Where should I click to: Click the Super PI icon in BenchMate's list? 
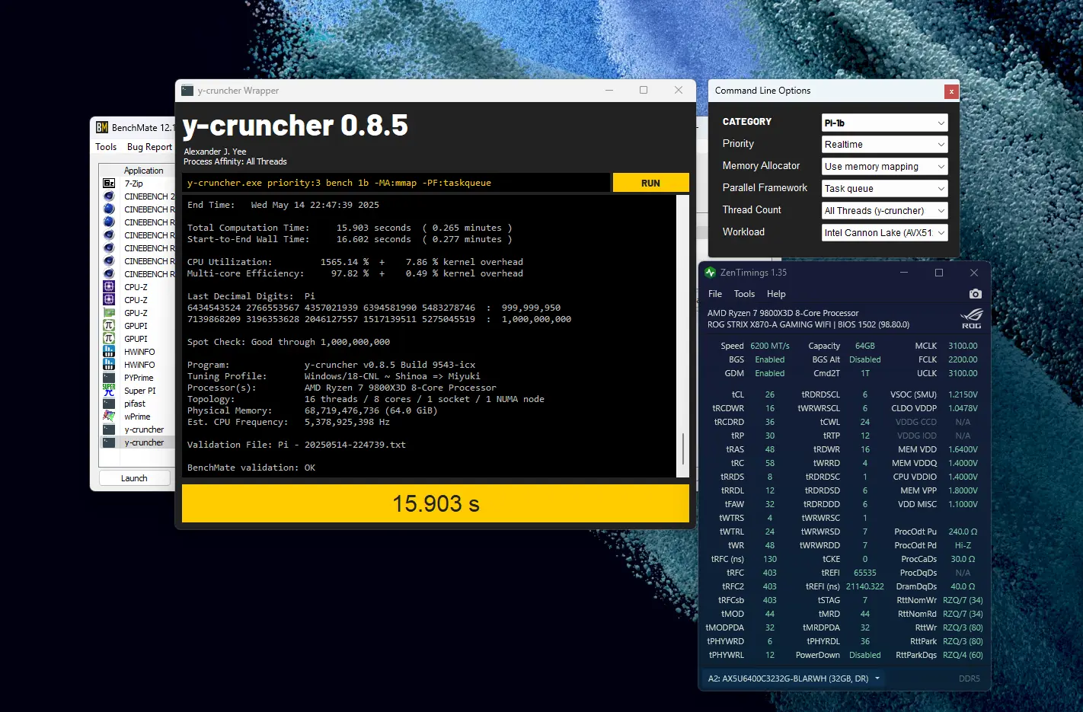tap(109, 391)
